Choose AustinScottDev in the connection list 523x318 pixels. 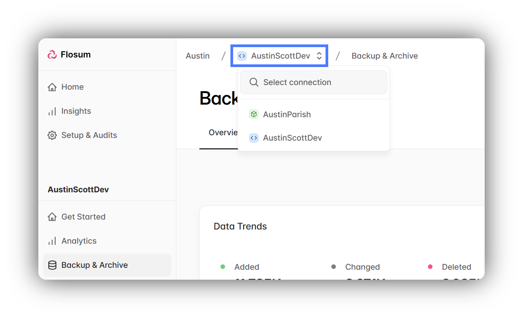click(292, 138)
